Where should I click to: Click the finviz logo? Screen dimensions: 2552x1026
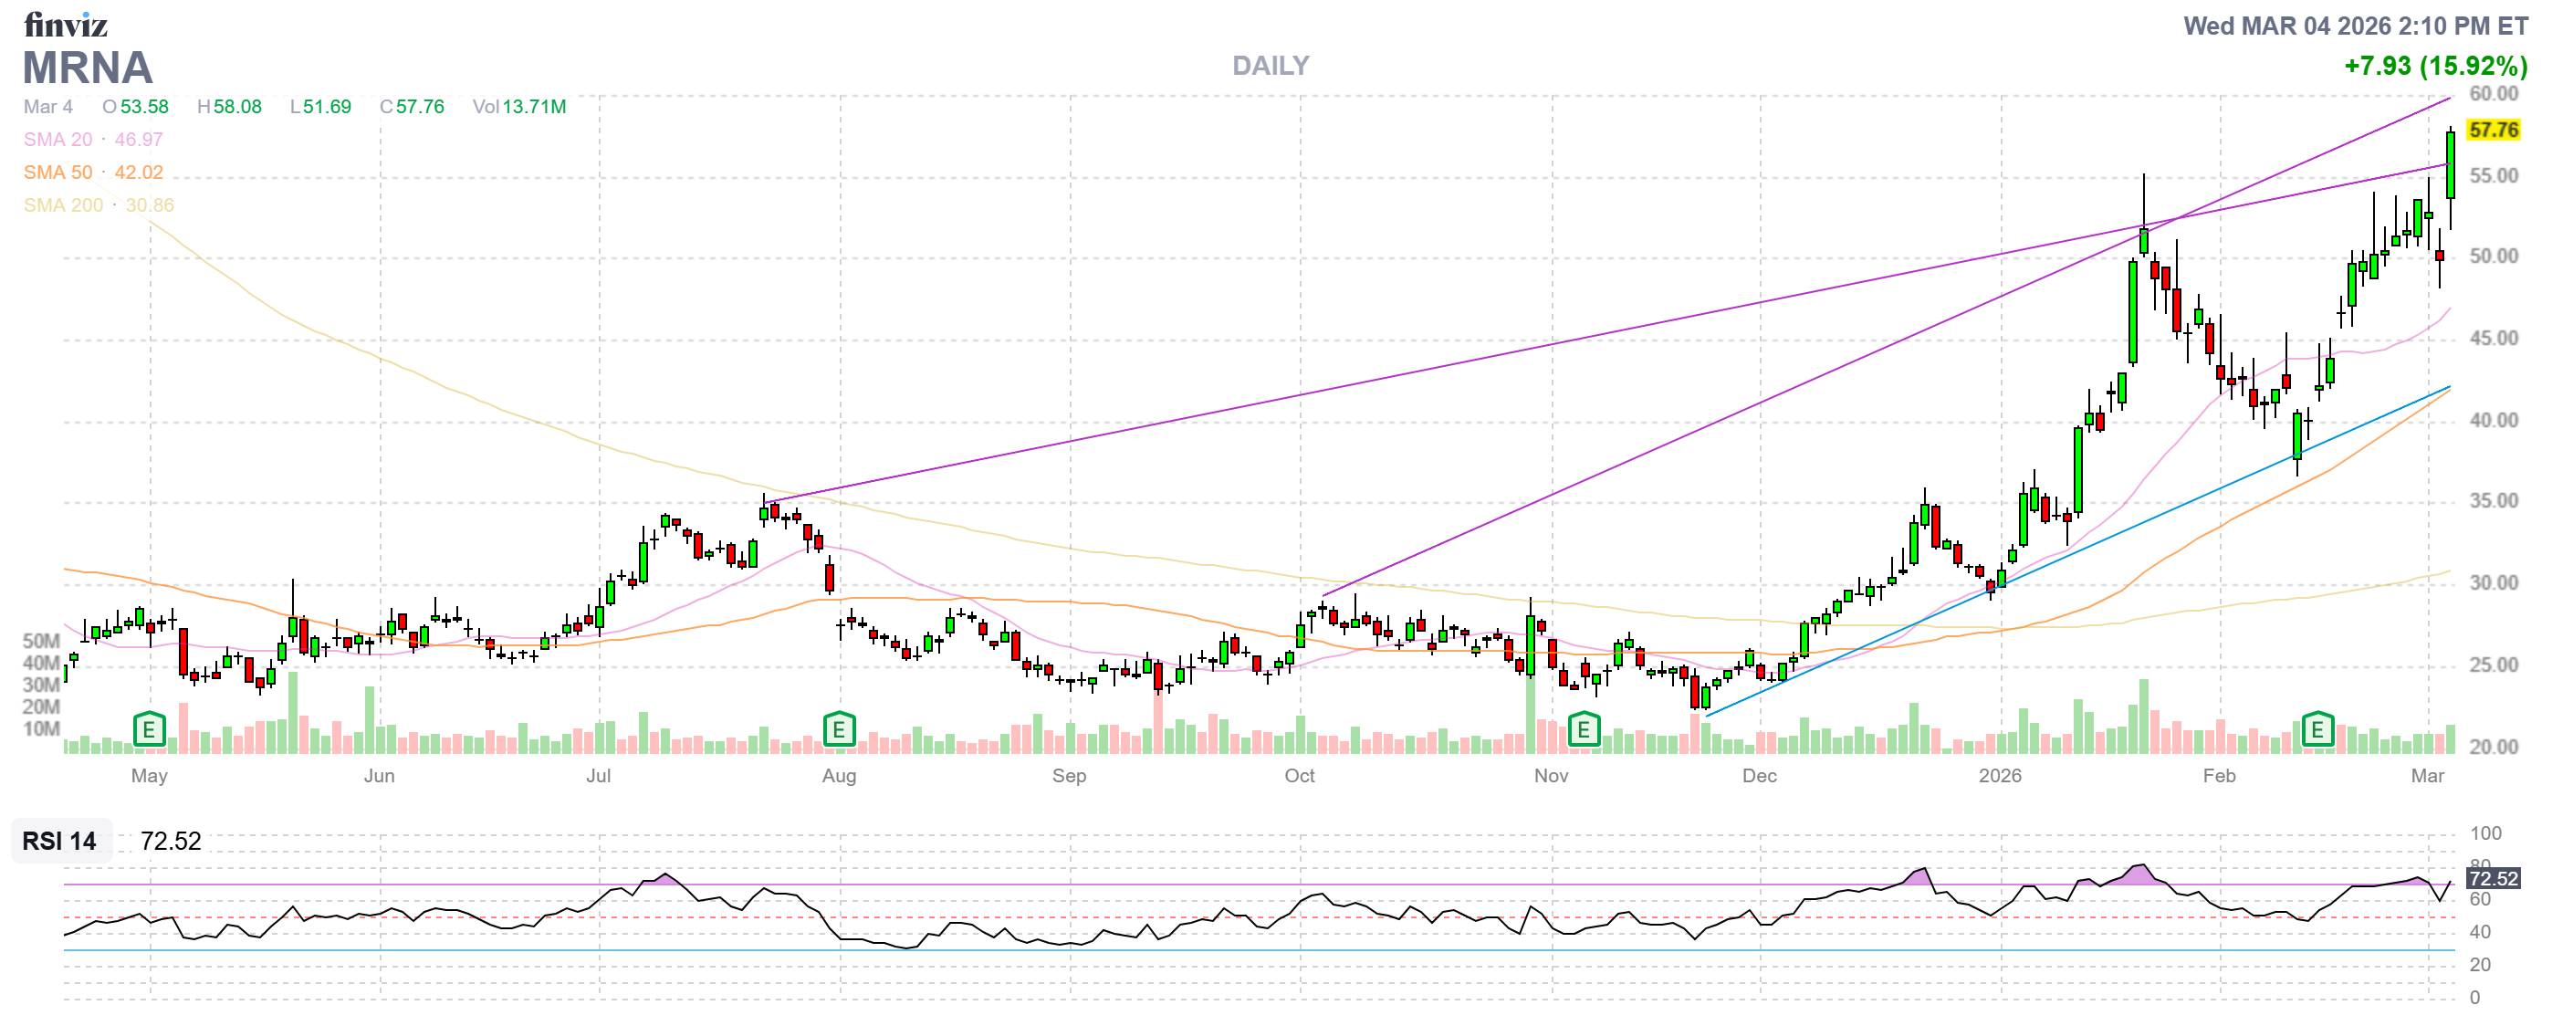click(66, 24)
